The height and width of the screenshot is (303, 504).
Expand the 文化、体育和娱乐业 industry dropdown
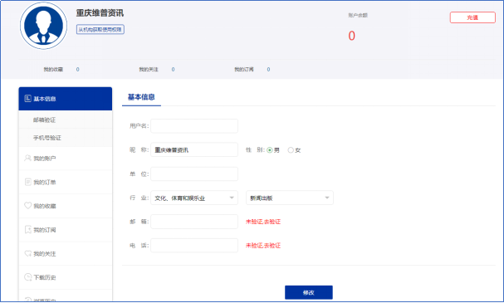coord(194,198)
